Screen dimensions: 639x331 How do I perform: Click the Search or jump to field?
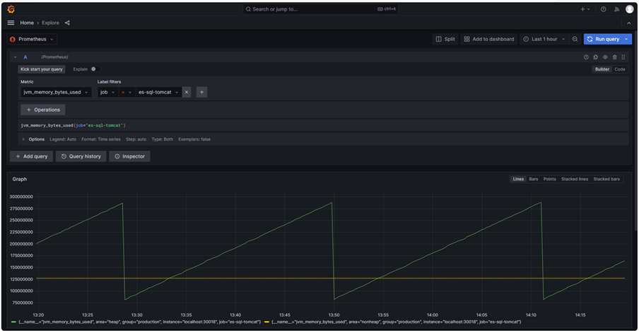point(320,9)
